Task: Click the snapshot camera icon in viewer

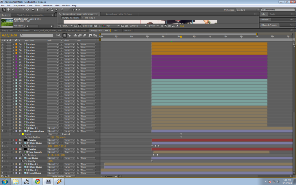Action: [96, 26]
